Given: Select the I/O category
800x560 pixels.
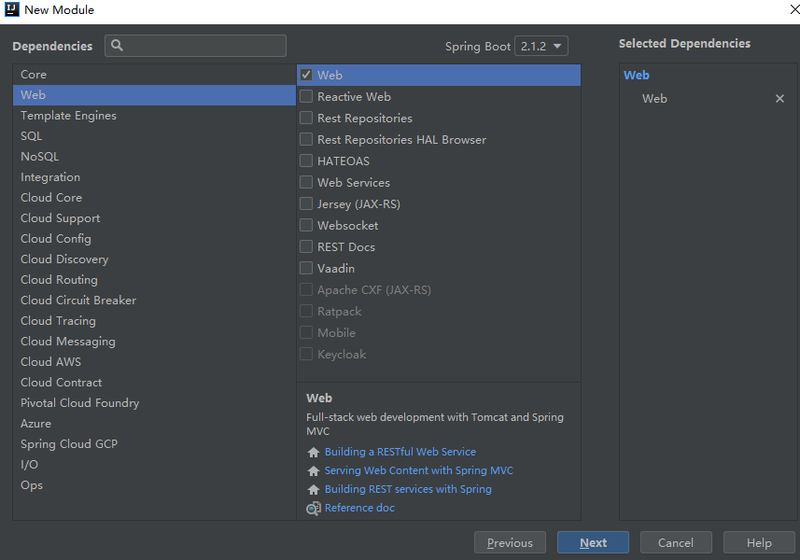Looking at the screenshot, I should [x=154, y=464].
